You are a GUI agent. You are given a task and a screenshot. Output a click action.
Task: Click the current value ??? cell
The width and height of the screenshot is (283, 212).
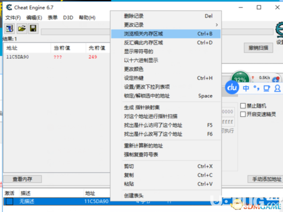[58, 57]
